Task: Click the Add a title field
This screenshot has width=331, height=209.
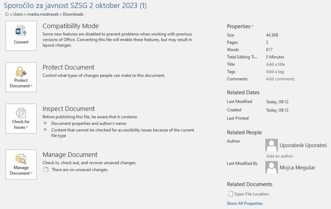Action: click(275, 64)
